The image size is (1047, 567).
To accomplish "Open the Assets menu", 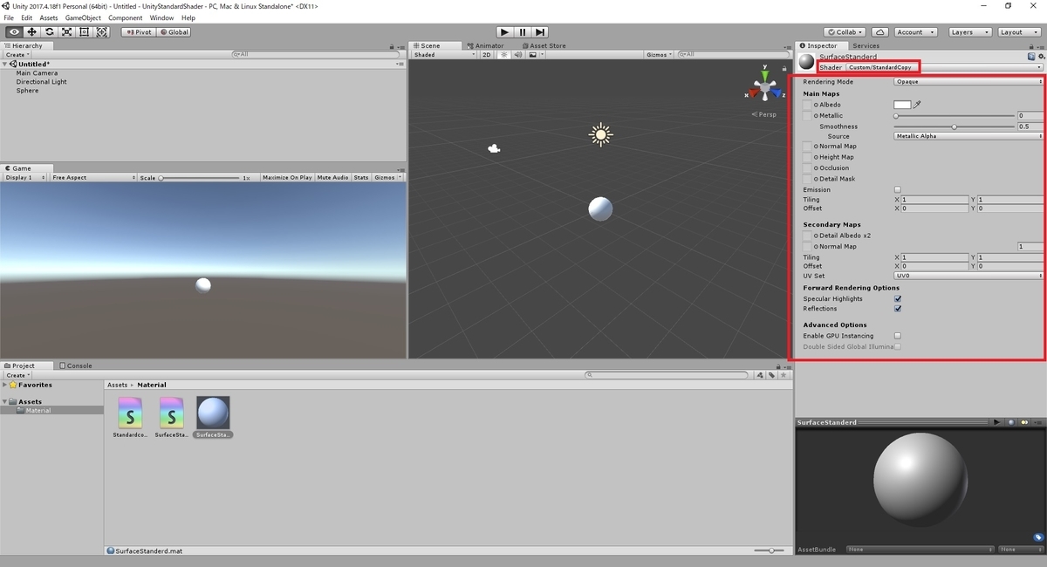I will click(x=49, y=17).
